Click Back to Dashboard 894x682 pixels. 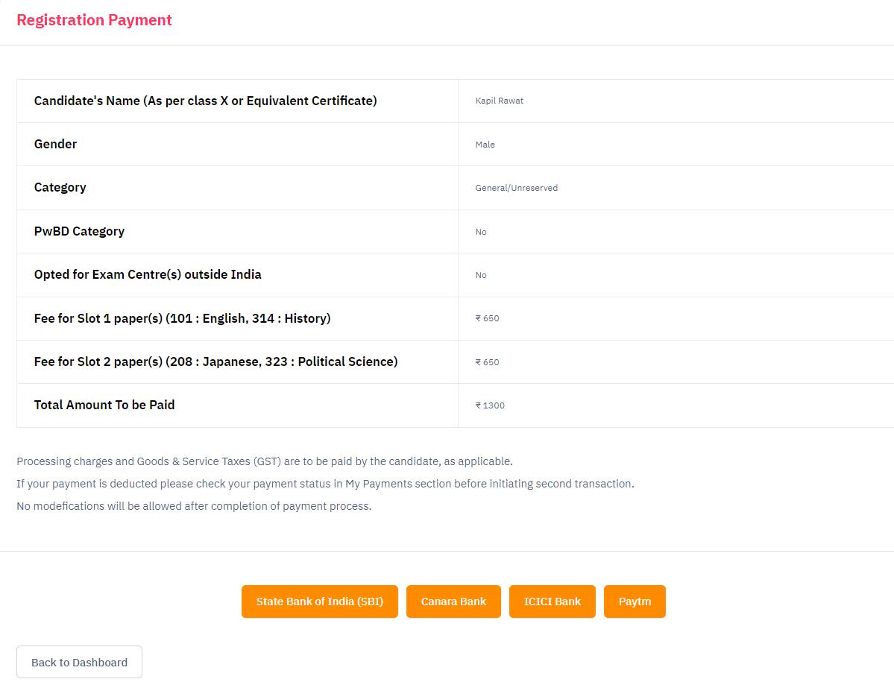[x=78, y=662]
